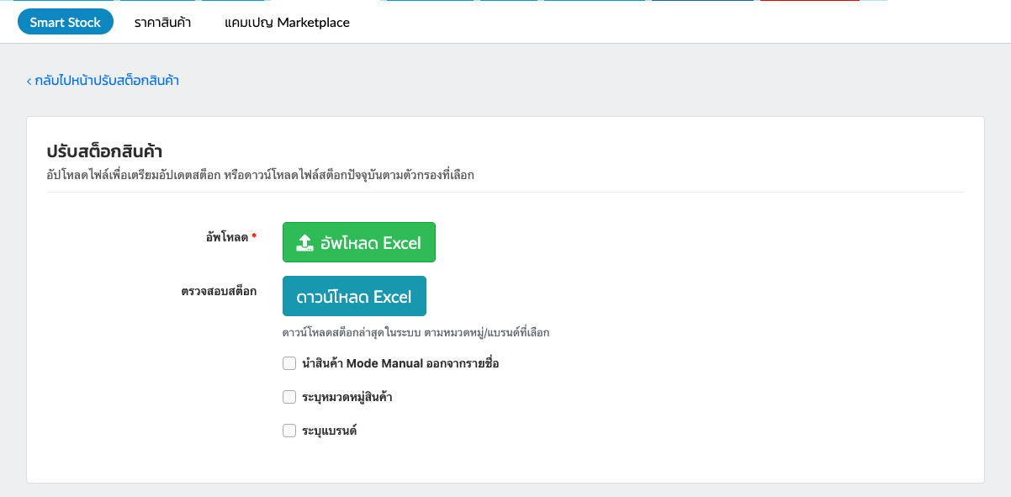
Task: Click the ปรับสต็อกสินค้า heading
Action: click(x=104, y=152)
